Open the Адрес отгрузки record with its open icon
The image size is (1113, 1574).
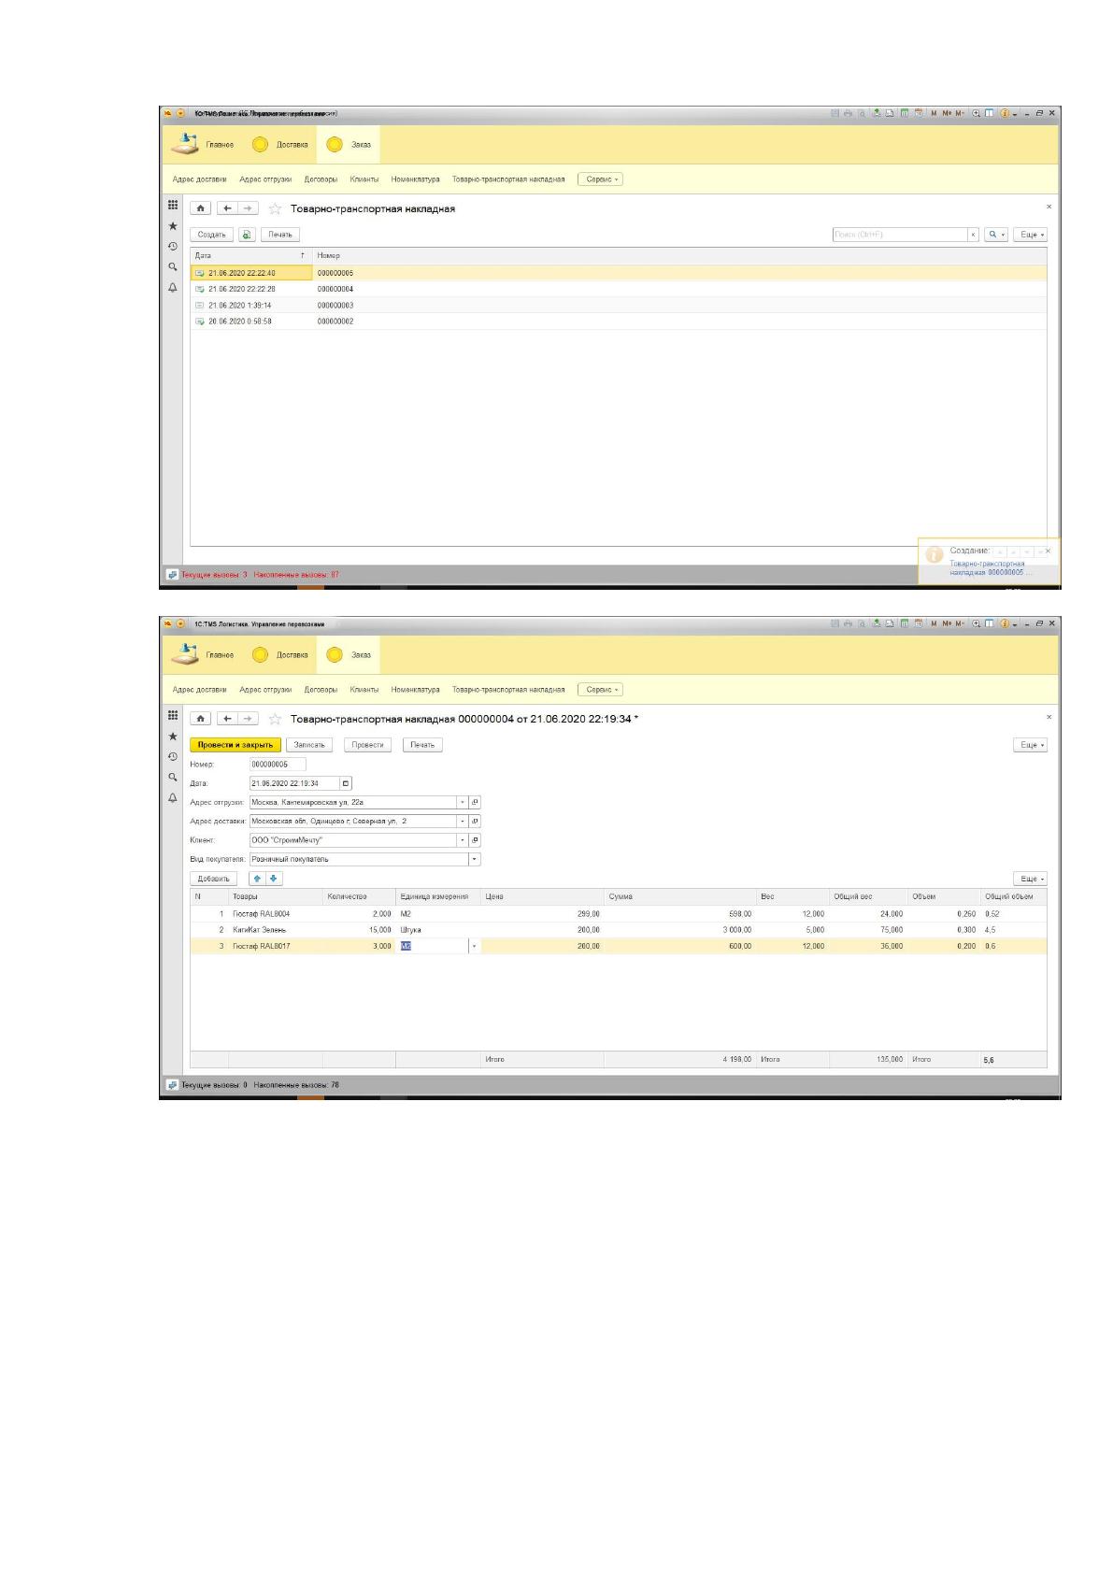coord(475,802)
